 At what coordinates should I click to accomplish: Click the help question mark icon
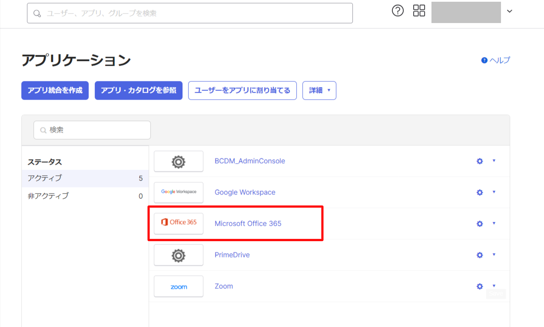coord(398,11)
